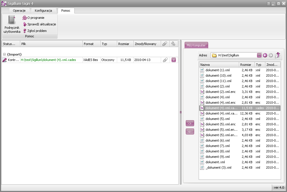Click the icon of dokument (5).xml.enc
The height and width of the screenshot is (192, 287).
tap(202, 124)
